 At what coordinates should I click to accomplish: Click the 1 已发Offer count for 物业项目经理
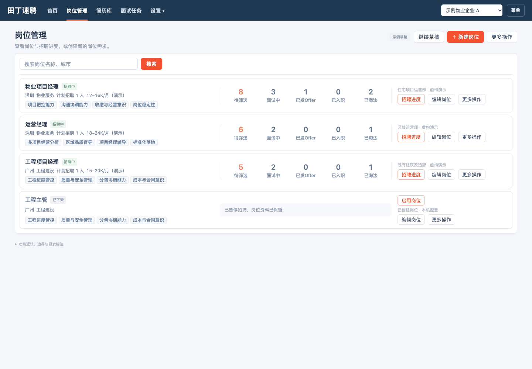306,95
